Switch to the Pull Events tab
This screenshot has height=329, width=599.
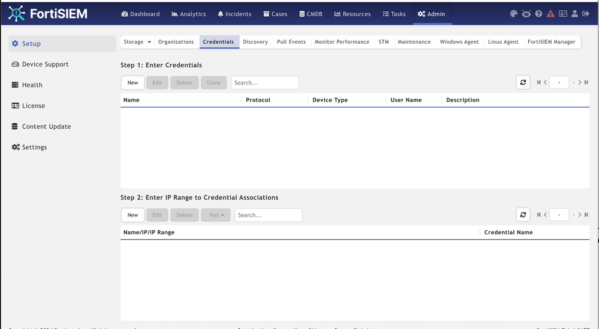coord(291,42)
